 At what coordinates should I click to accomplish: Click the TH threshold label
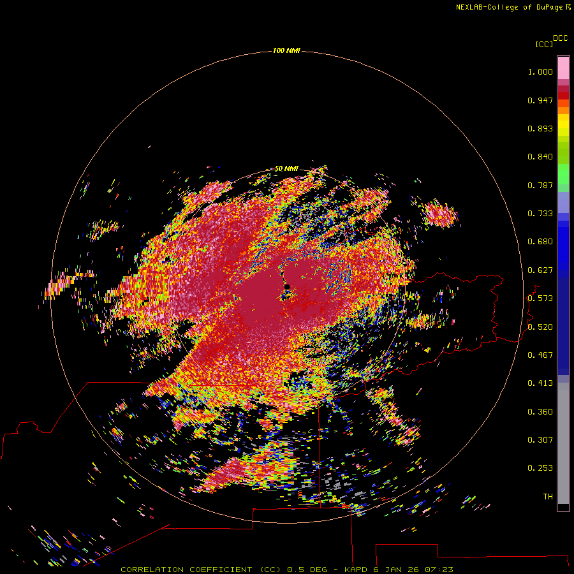(x=548, y=497)
